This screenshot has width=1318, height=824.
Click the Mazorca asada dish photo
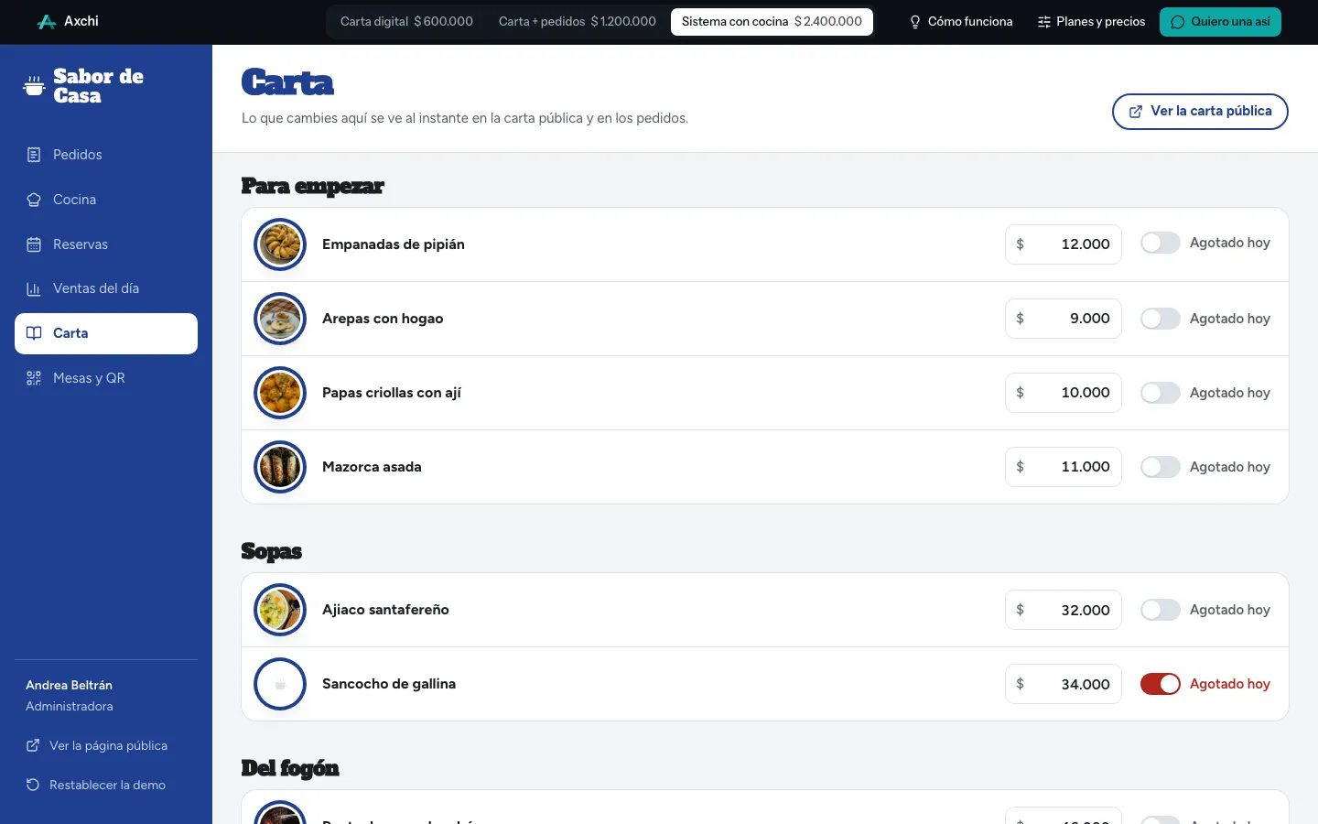(x=280, y=467)
